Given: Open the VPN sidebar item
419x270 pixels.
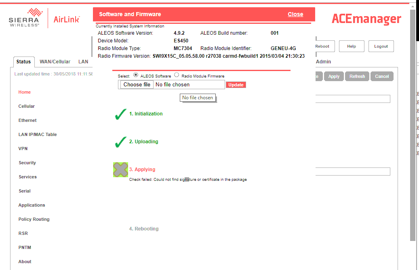Looking at the screenshot, I should pyautogui.click(x=23, y=149).
